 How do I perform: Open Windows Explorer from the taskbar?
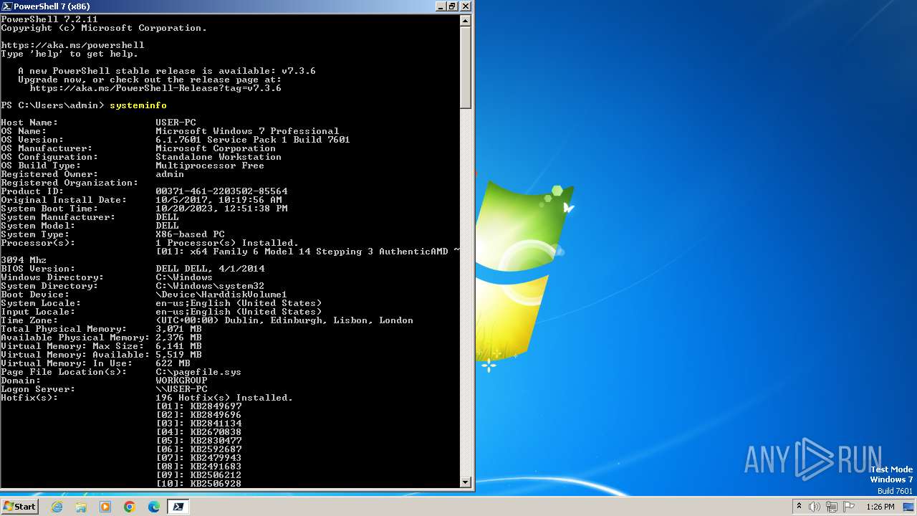tap(81, 507)
